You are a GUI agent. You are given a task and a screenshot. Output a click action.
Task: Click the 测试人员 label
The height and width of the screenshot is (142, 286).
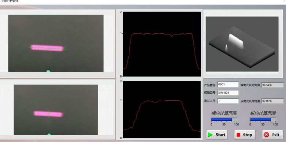click(210, 101)
